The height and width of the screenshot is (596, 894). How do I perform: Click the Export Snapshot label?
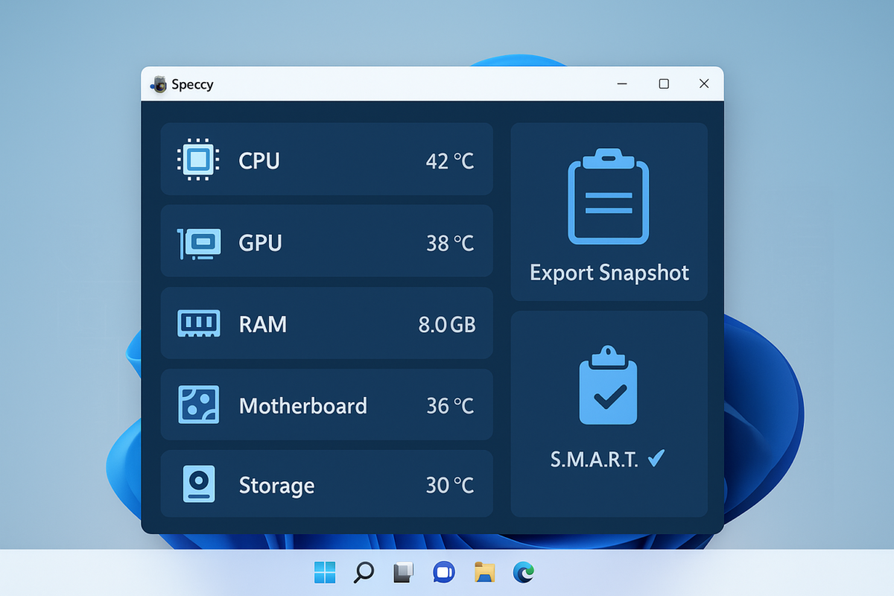click(x=609, y=273)
